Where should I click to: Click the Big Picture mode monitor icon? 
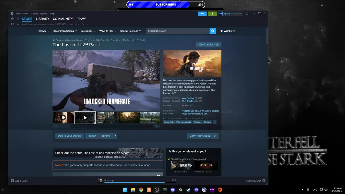click(247, 13)
